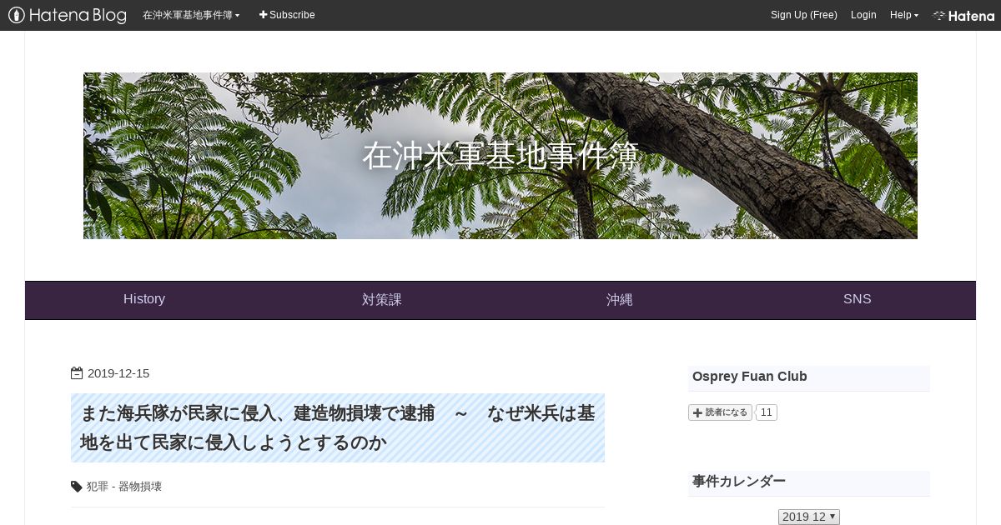The image size is (1001, 525).
Task: Open the Hatena portal logo
Action: 963,15
